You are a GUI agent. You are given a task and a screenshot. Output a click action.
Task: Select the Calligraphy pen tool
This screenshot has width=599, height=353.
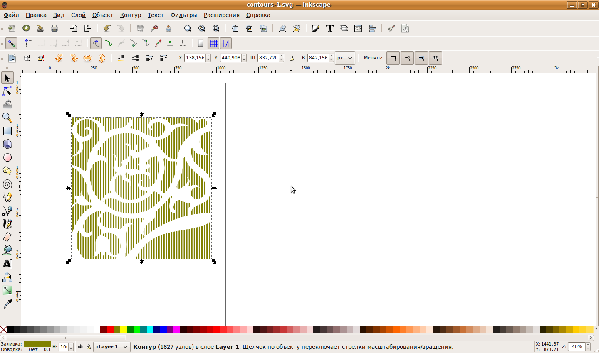(7, 224)
